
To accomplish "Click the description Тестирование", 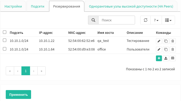I will [x=138, y=41].
